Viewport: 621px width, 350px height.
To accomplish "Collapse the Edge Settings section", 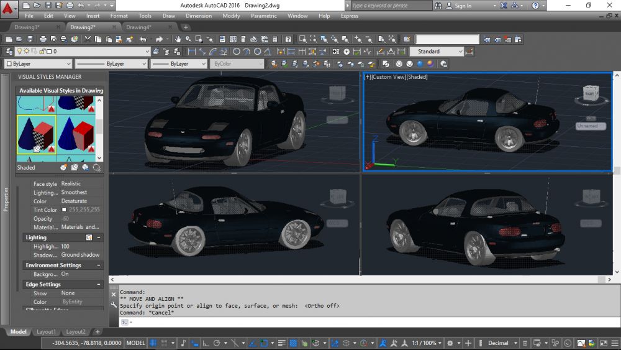I will 99,285.
